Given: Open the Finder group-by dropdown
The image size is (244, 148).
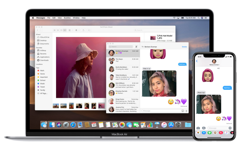Looking at the screenshot, I should (71, 30).
